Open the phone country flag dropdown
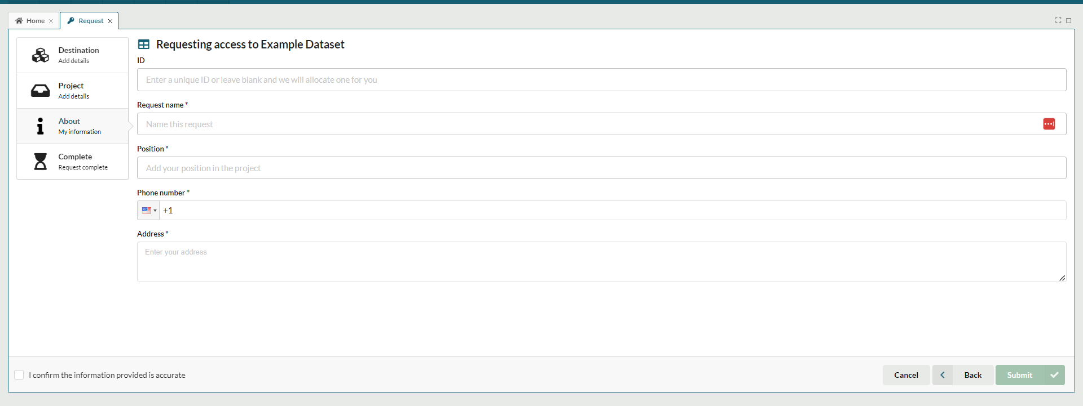Image resolution: width=1083 pixels, height=406 pixels. [149, 211]
